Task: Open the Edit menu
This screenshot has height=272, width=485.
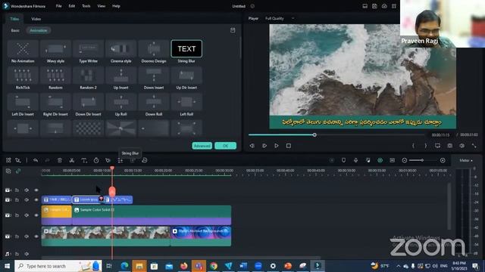Action: (x=72, y=6)
